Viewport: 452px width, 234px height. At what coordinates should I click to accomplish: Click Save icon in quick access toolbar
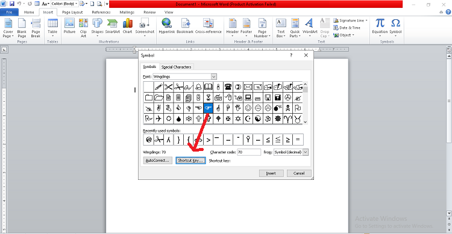(12, 4)
